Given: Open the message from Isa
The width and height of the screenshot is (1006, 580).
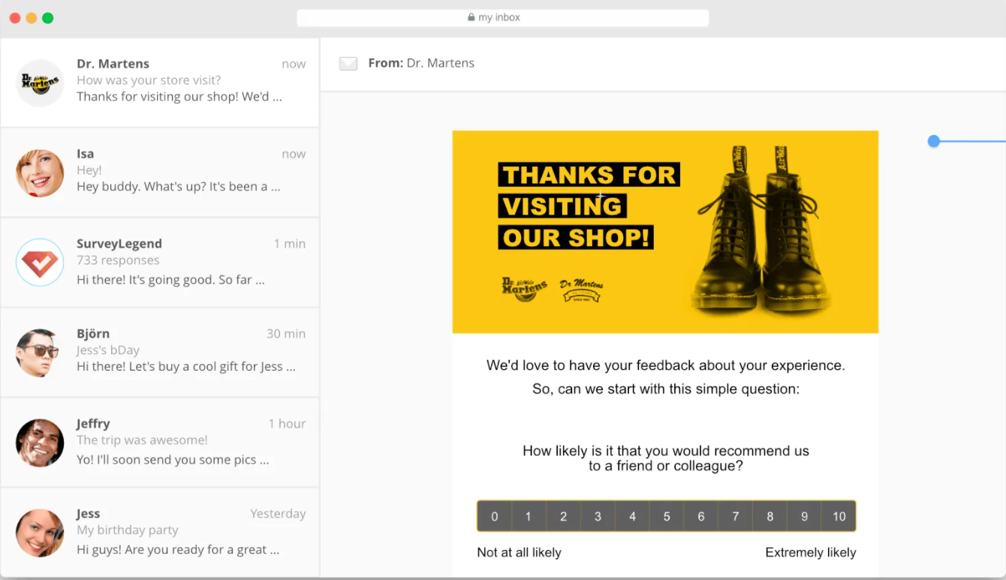Looking at the screenshot, I should click(x=160, y=173).
